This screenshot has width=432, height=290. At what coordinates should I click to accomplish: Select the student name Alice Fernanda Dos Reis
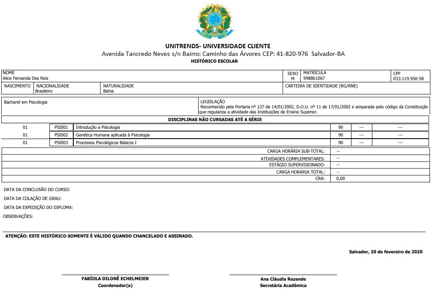point(26,78)
